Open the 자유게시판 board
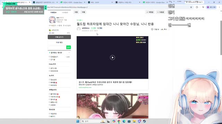Viewport: 222px width, 124px height. (54, 97)
